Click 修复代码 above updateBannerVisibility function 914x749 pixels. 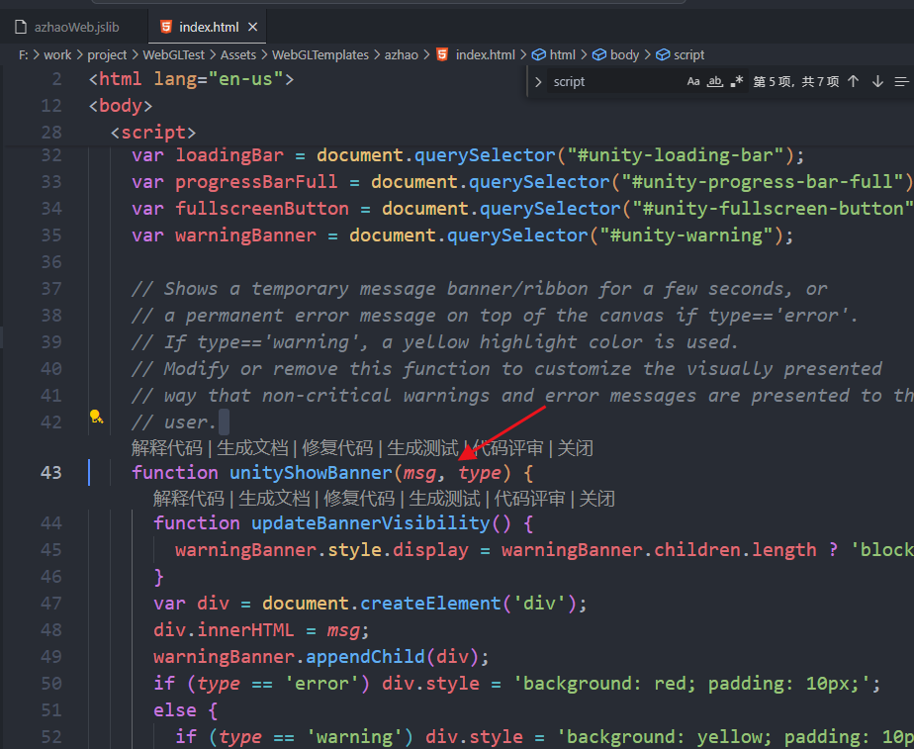(x=359, y=499)
